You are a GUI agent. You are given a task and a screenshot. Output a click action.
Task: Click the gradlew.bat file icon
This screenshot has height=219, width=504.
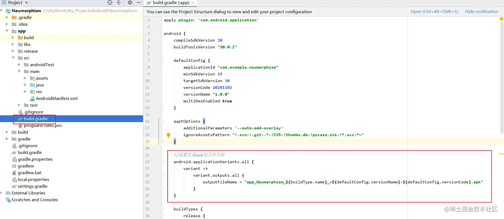[14, 173]
